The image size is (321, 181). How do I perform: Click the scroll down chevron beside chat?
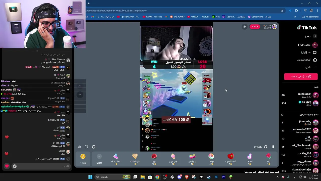coord(80,95)
